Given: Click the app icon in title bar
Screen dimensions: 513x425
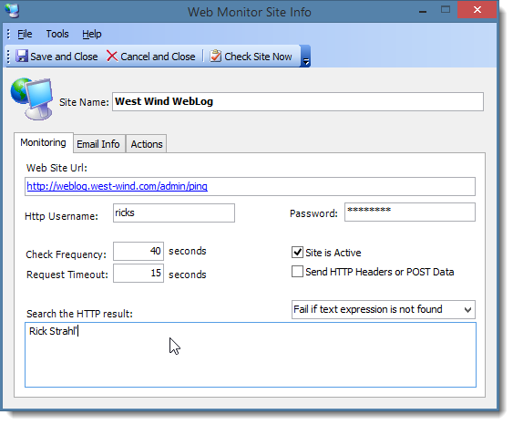Looking at the screenshot, I should point(13,10).
